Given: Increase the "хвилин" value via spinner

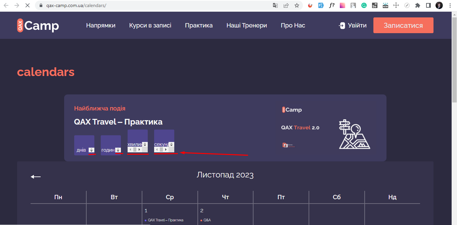Looking at the screenshot, I should pyautogui.click(x=145, y=143).
